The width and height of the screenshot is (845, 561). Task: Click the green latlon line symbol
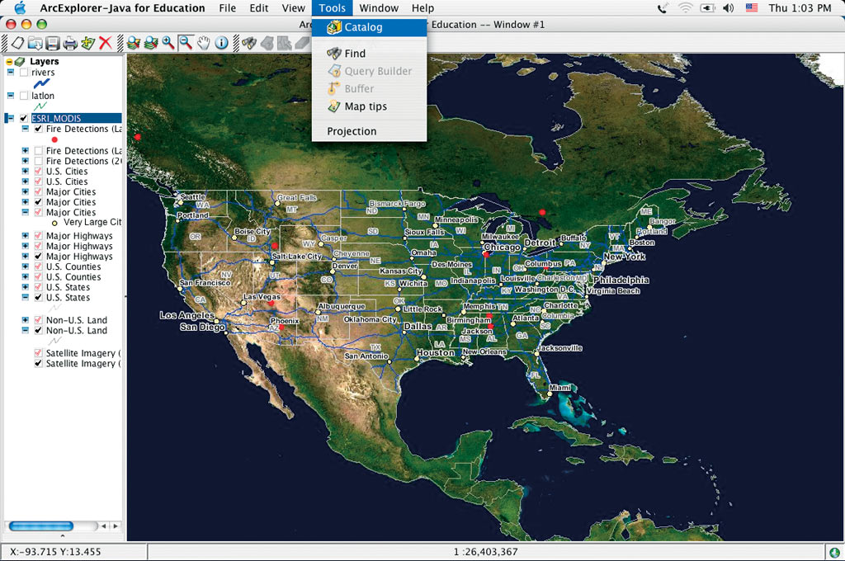pos(40,106)
